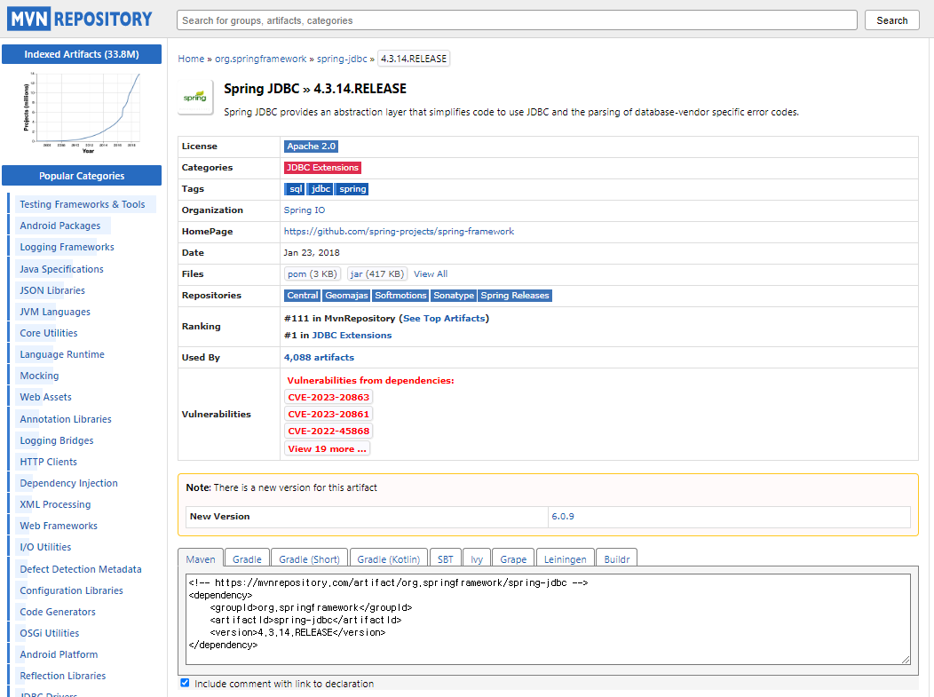Open the Softmotions repository badge

click(x=400, y=296)
